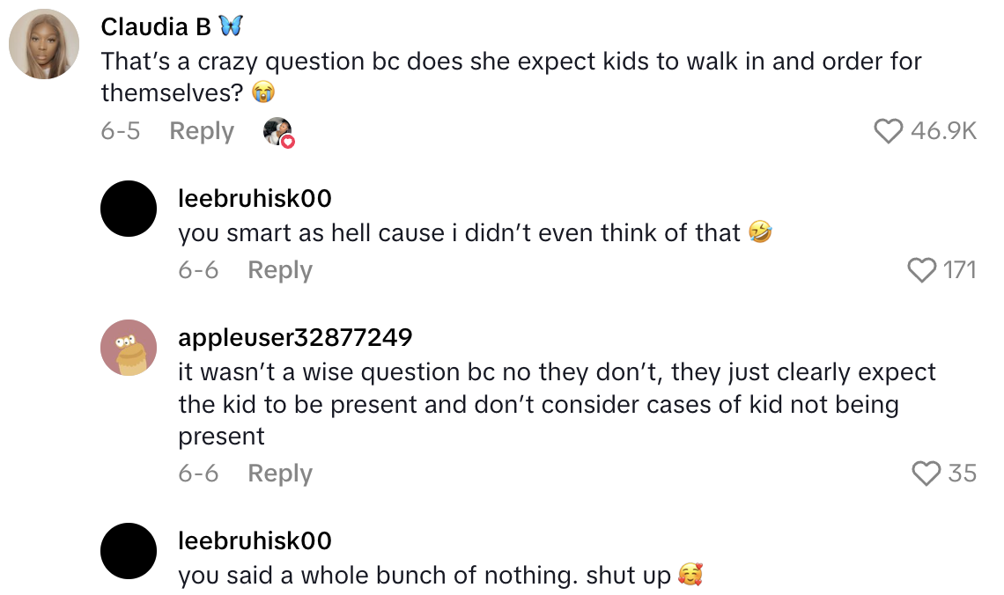Reply to Claudia B's comment
The height and width of the screenshot is (595, 1004).
[x=202, y=131]
